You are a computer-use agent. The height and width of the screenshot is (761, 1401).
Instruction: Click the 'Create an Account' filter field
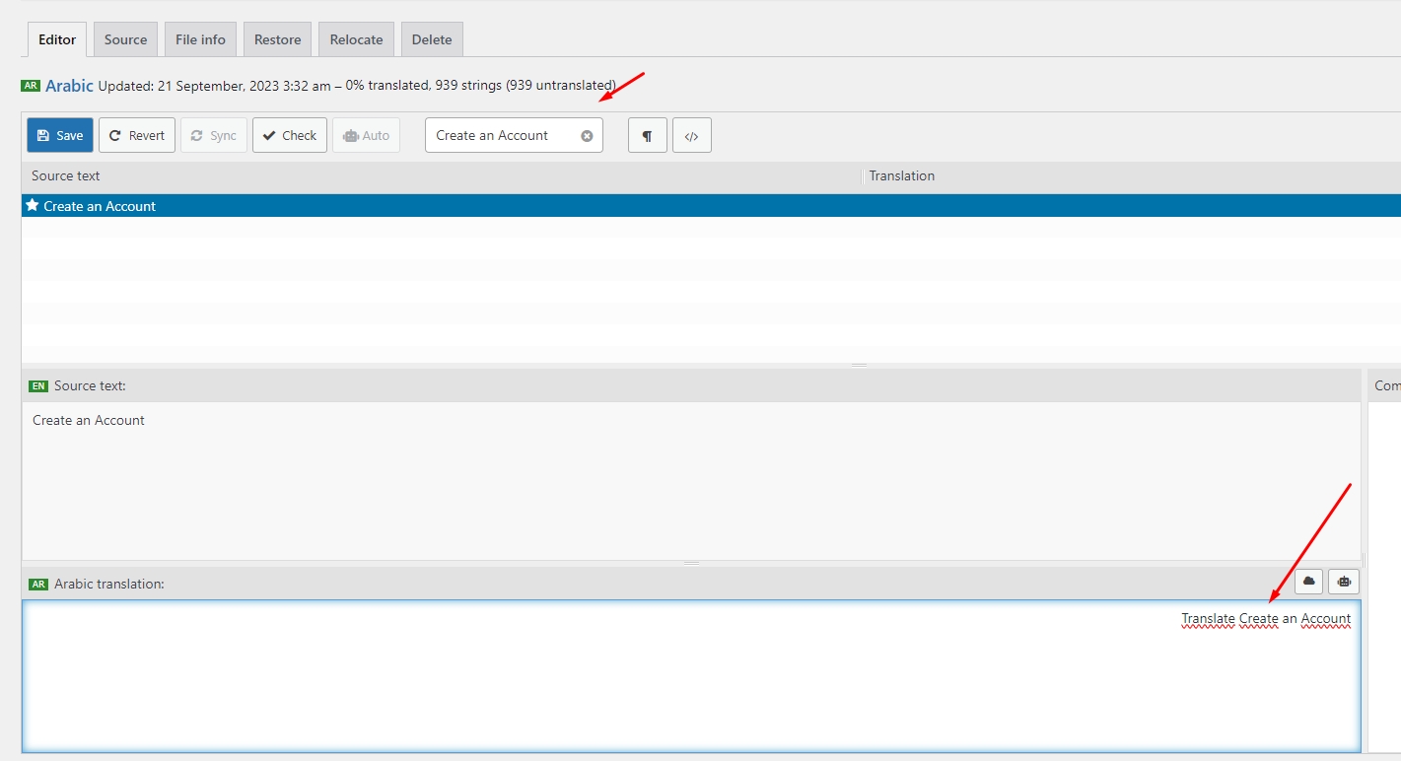click(x=503, y=136)
